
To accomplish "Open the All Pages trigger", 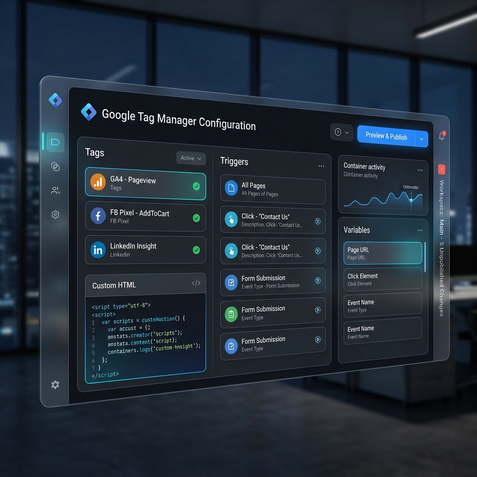I will pyautogui.click(x=273, y=189).
